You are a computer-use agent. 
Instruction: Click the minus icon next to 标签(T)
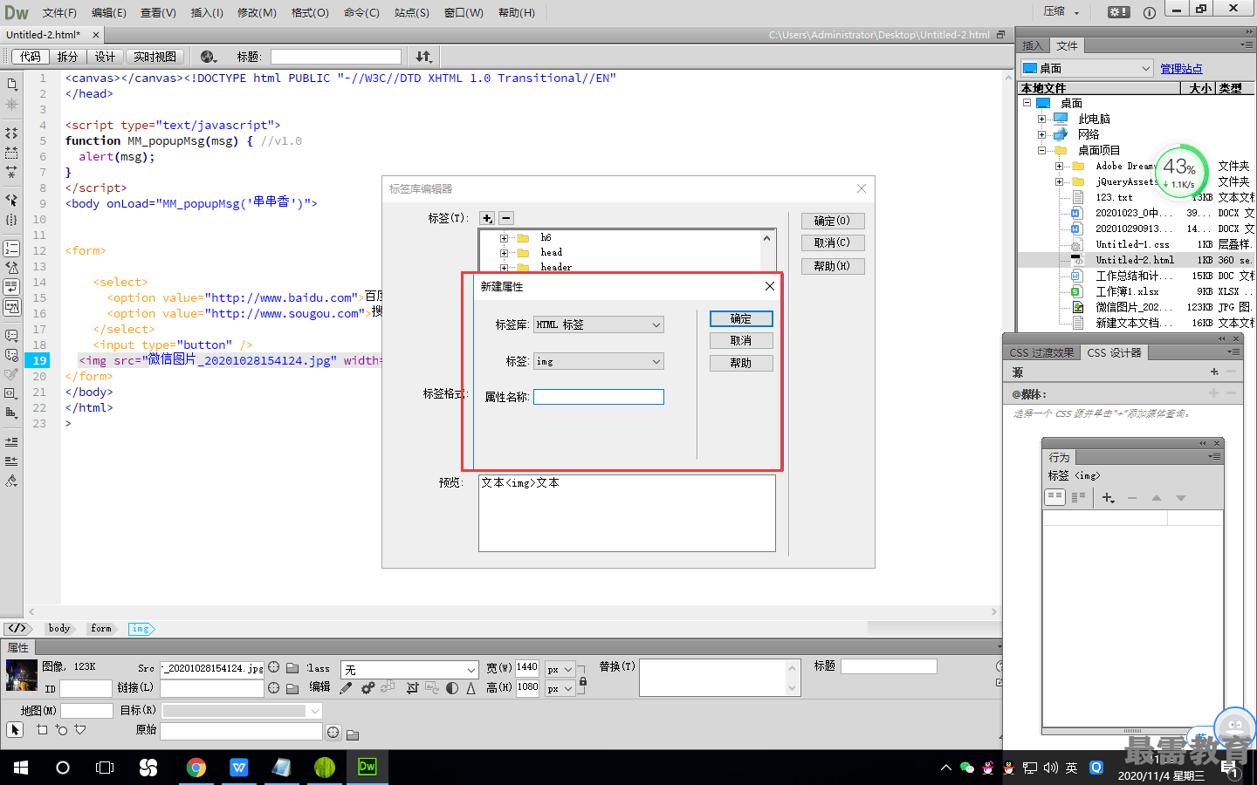click(x=506, y=218)
